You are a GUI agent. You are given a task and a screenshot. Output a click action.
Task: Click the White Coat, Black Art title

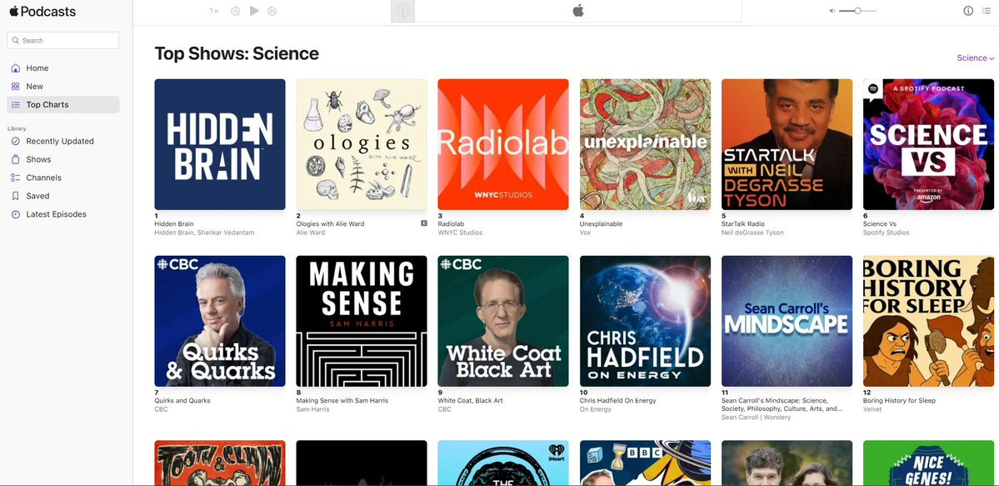point(470,400)
